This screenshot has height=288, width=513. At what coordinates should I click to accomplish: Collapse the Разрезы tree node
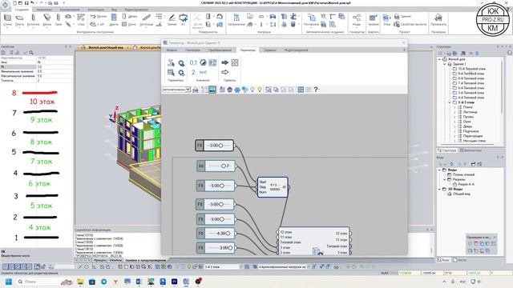tap(445, 179)
